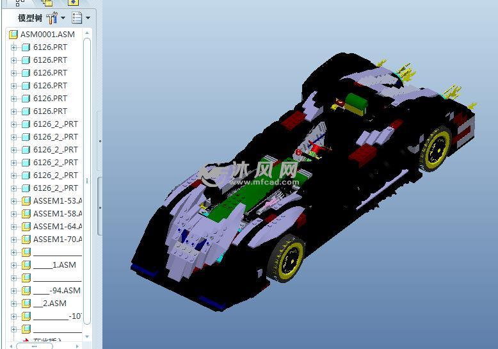This screenshot has height=349, width=498.
Task: Select the ASSEM1-58.A tree row label
Action: point(58,214)
